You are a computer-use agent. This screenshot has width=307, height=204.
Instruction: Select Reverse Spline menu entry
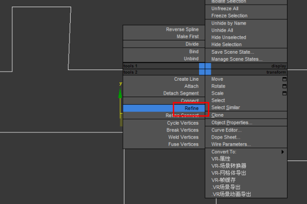click(x=182, y=29)
